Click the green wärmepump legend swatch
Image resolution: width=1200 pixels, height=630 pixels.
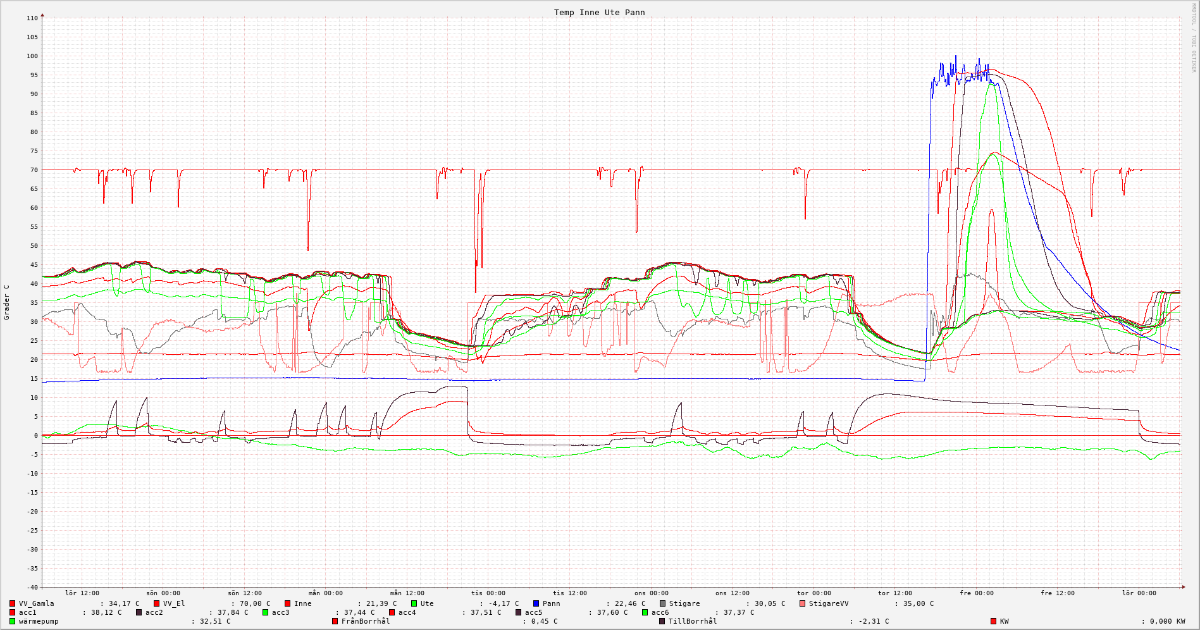click(x=12, y=621)
